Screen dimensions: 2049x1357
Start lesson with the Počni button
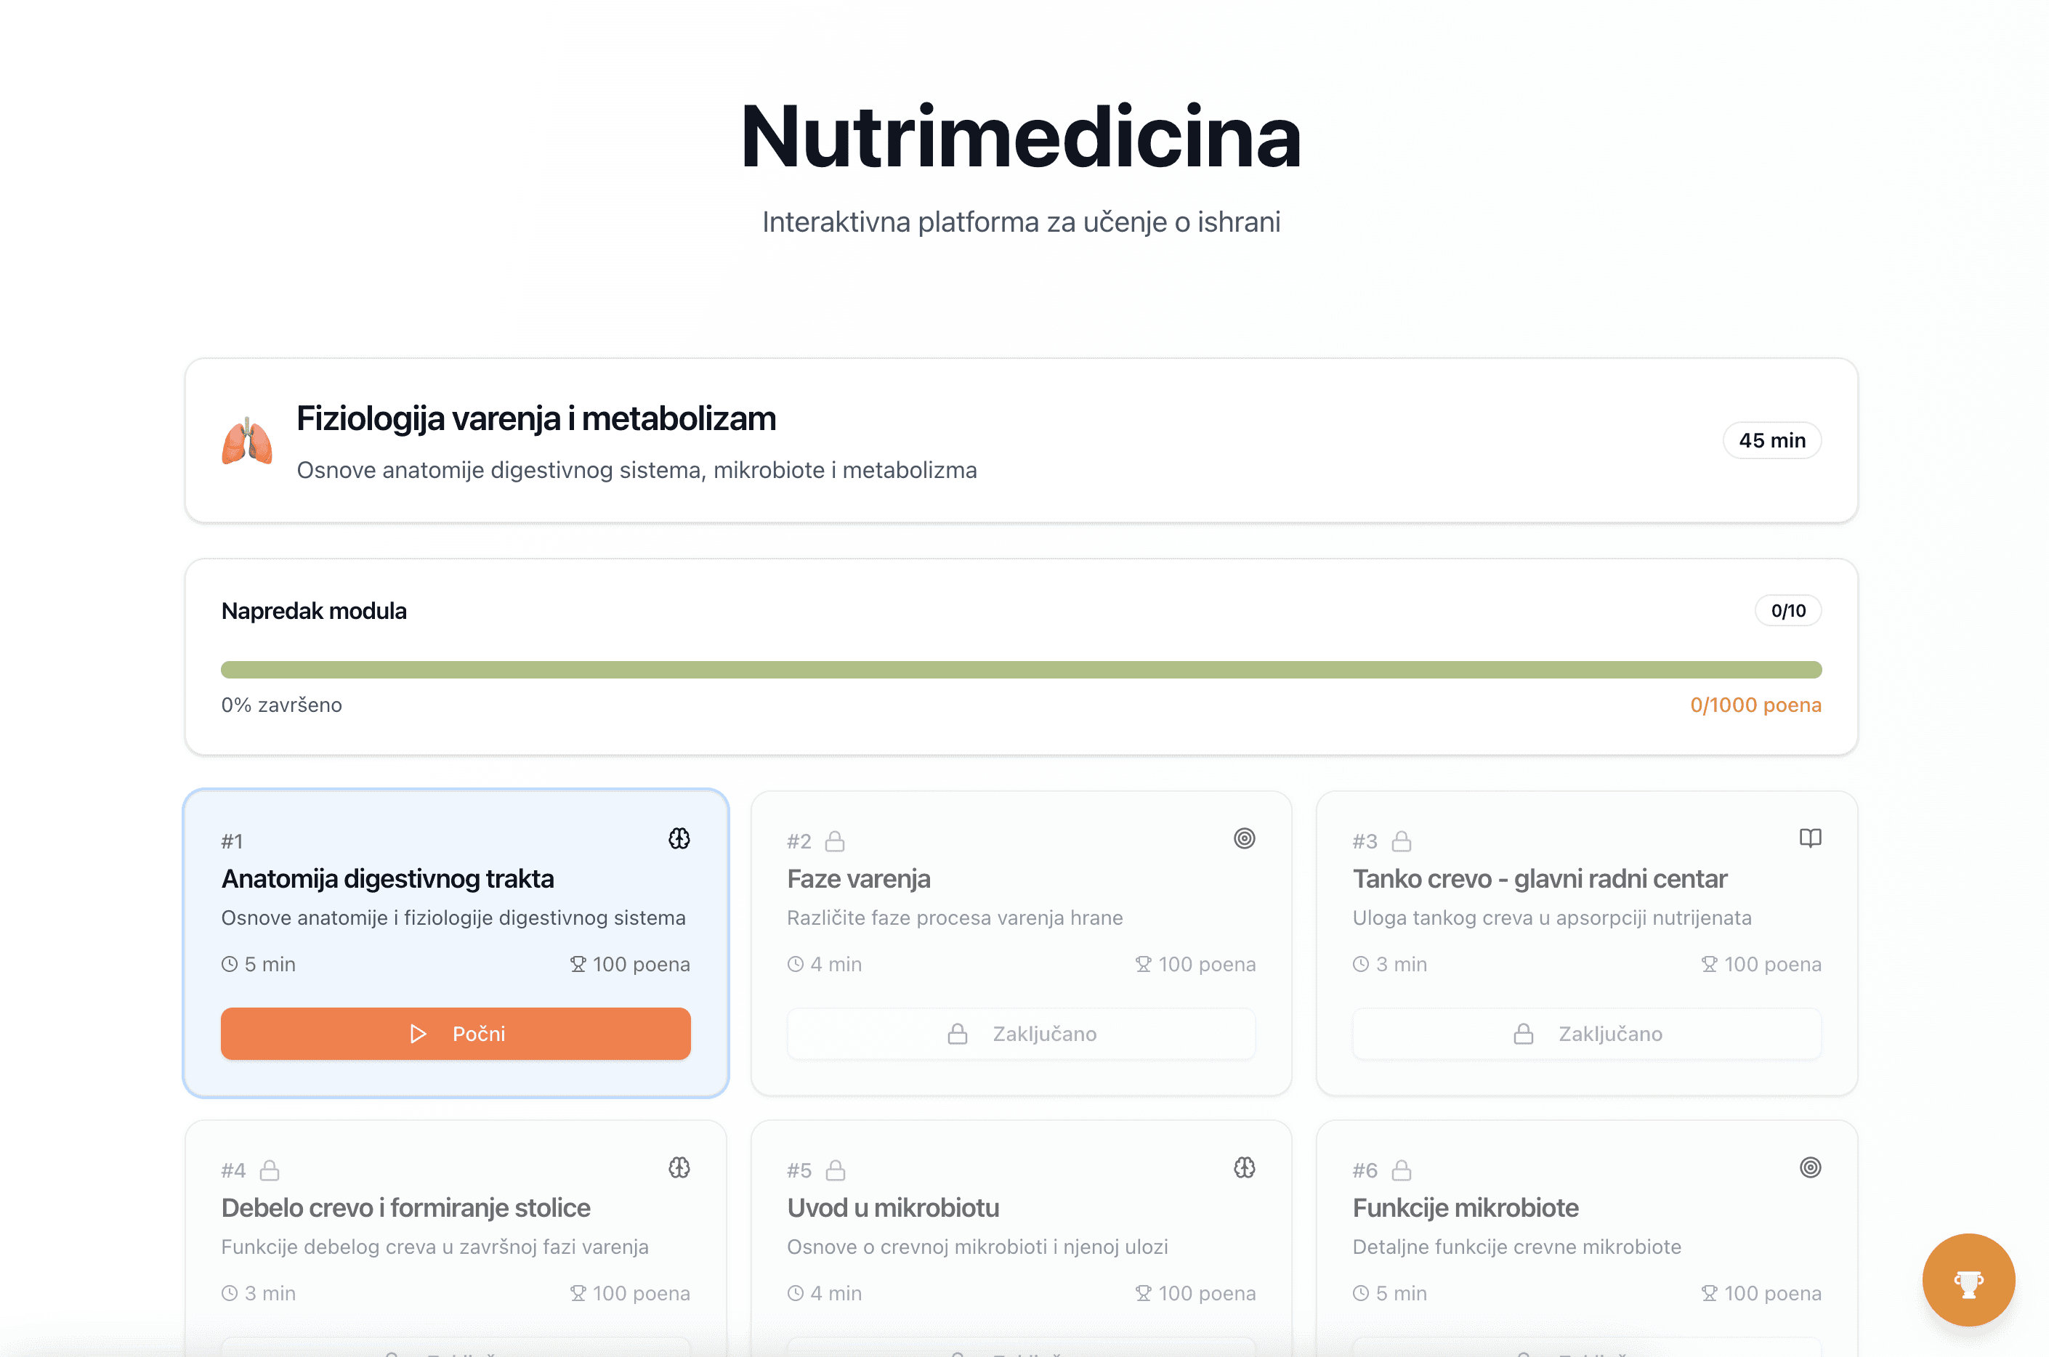click(456, 1033)
